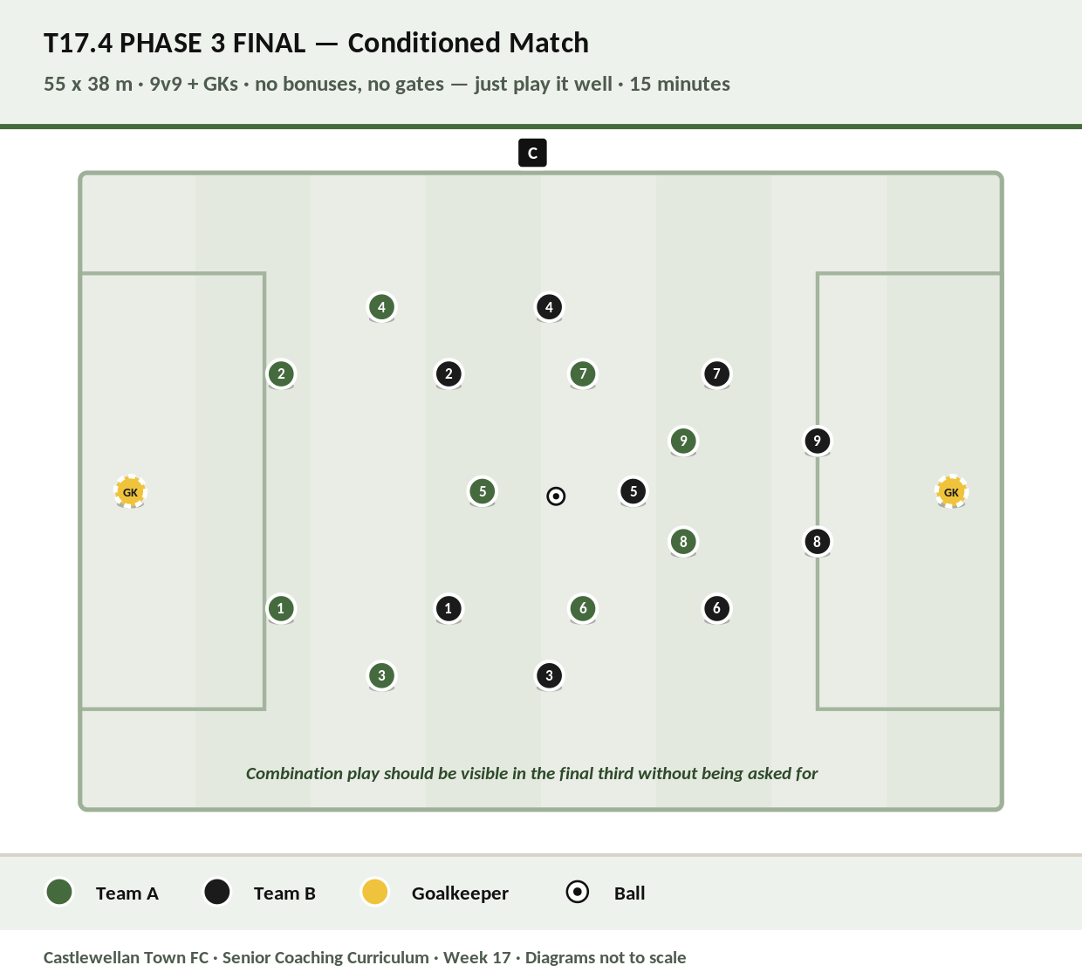Click the Combination play coaching note text
This screenshot has width=1082, height=979.
coord(531,773)
